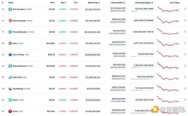Click the Circulating Supply info icon
Image resolution: width=188 pixels, height=116 pixels.
[x=152, y=2]
